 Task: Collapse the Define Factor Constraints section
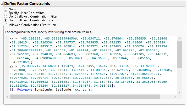point(2,4)
